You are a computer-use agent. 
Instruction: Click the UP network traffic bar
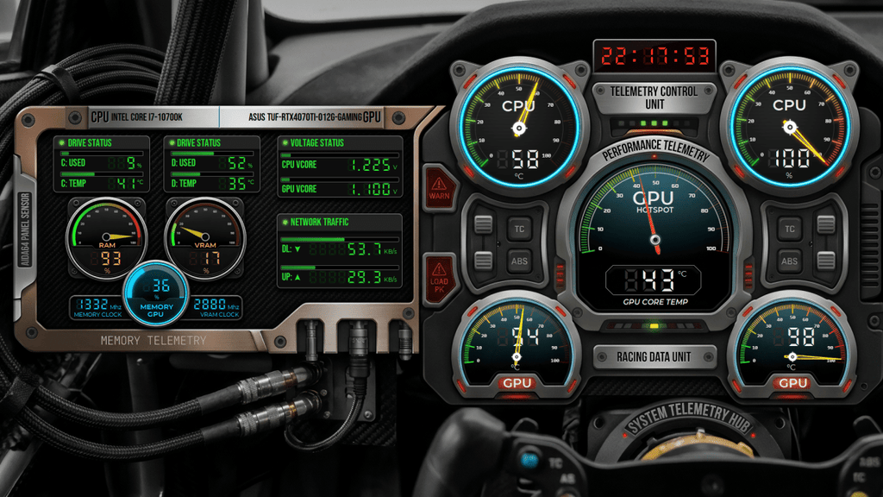[x=340, y=267]
